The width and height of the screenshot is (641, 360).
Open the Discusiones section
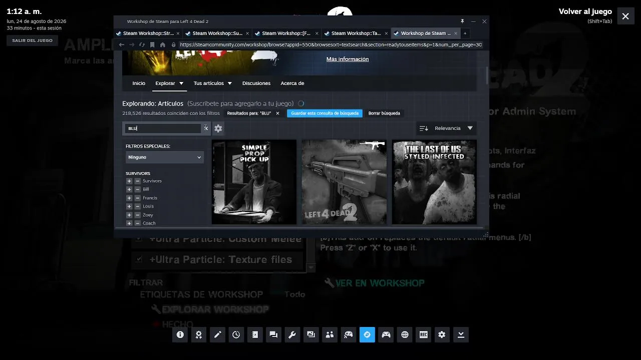256,83
